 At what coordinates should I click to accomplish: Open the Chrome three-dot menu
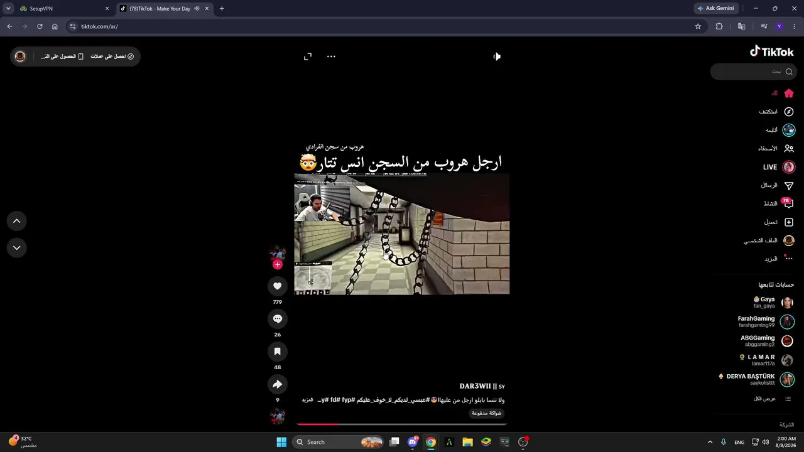pyautogui.click(x=795, y=26)
